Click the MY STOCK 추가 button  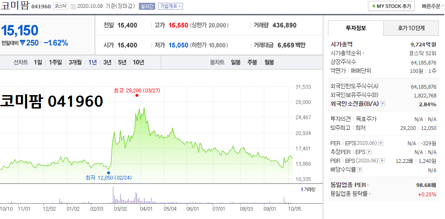[x=392, y=6]
